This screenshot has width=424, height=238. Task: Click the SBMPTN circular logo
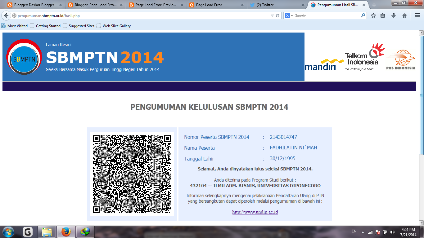(24, 57)
